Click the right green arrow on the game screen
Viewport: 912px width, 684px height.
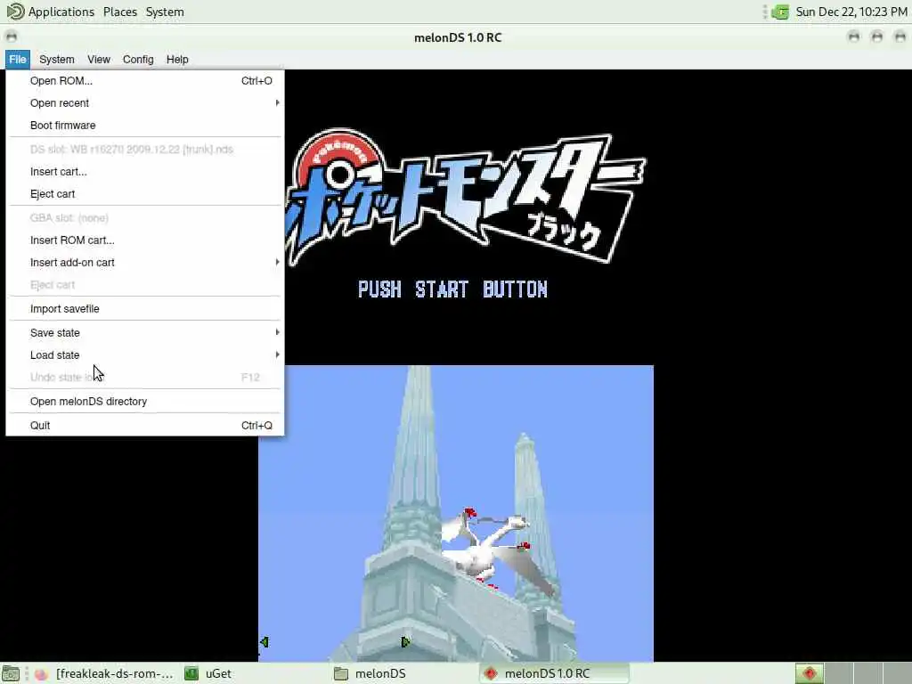(x=405, y=642)
